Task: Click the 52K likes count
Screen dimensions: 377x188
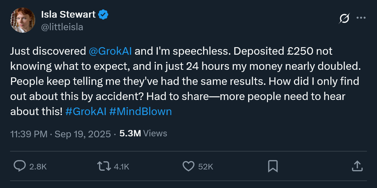Action: 206,167
